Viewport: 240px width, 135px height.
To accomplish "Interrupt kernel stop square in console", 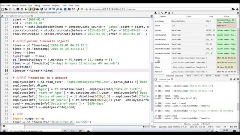I will coord(231,79).
